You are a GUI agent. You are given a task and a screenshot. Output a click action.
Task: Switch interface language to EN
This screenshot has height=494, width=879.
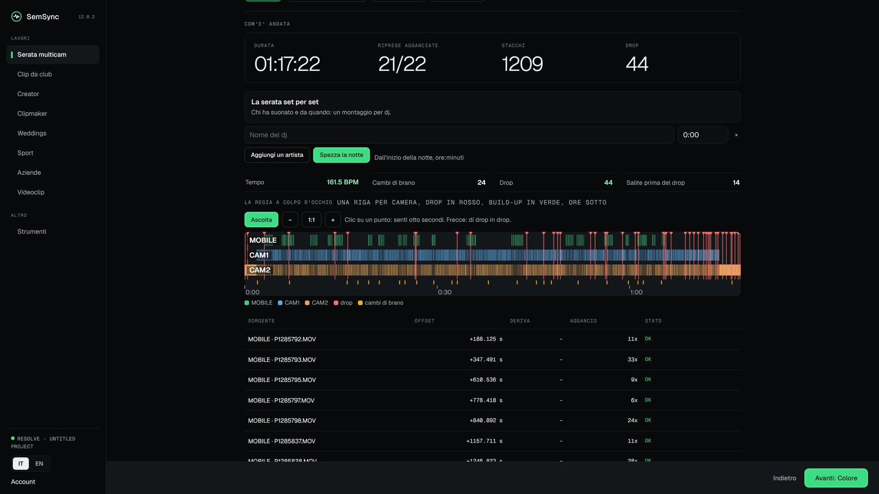pyautogui.click(x=39, y=464)
